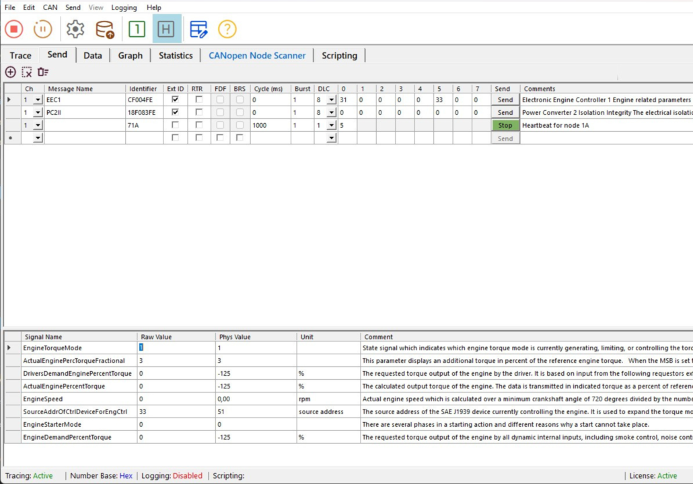Expand channel dropdown for the PC2II row

pyautogui.click(x=38, y=113)
